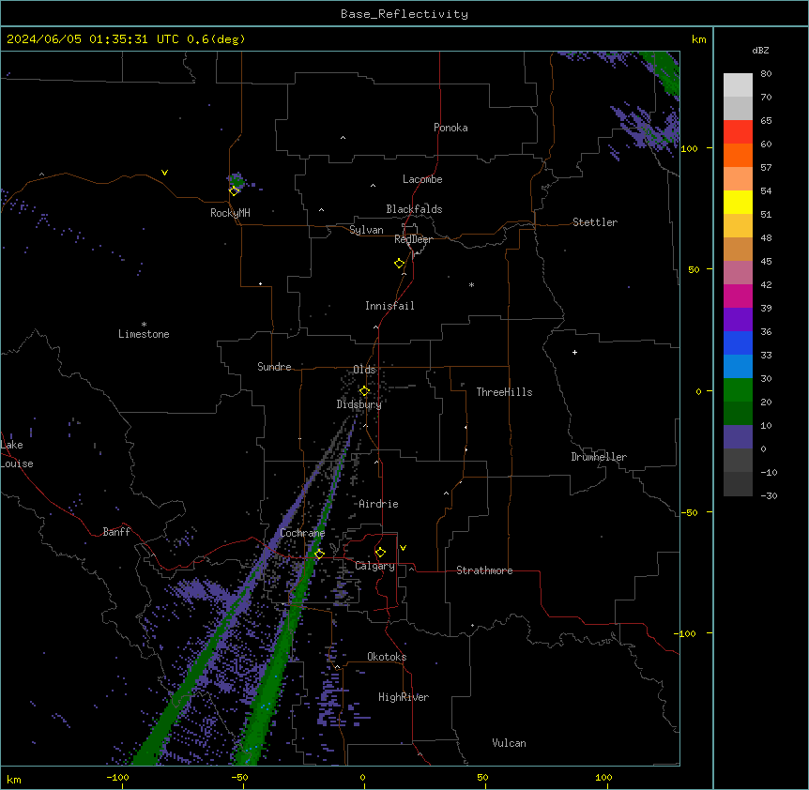809x790 pixels.
Task: Click the Airdrie city label
Action: pyautogui.click(x=379, y=504)
